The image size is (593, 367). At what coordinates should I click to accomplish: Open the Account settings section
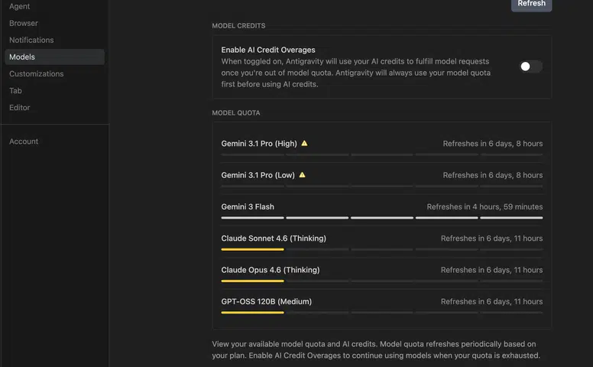pyautogui.click(x=24, y=141)
